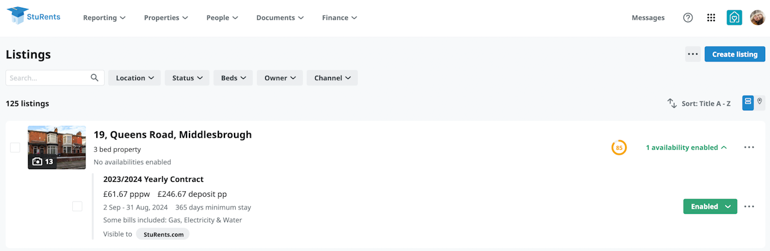This screenshot has width=770, height=251.
Task: Open the Enabled status dropdown
Action: (710, 206)
